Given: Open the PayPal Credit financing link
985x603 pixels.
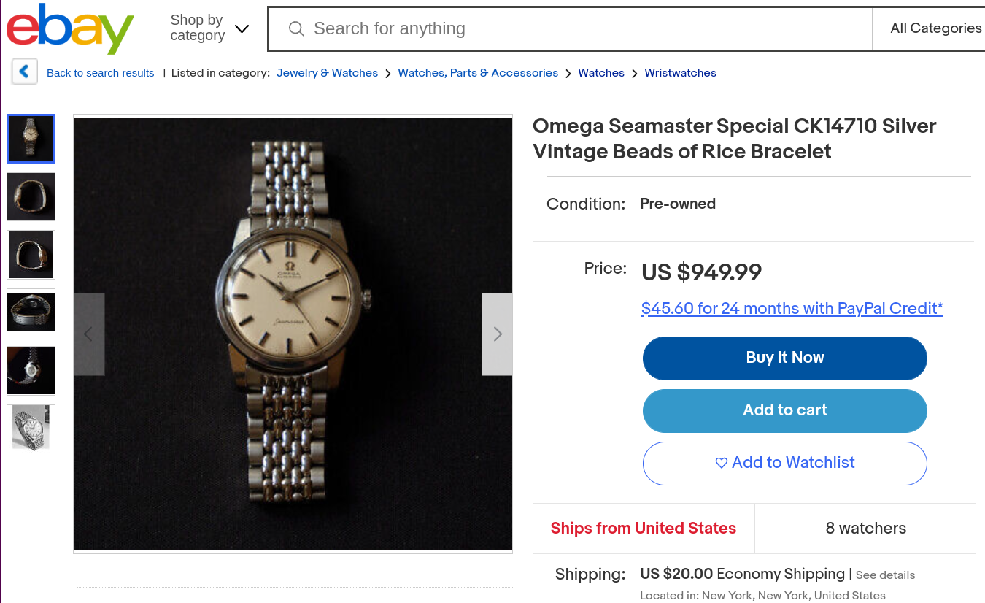Looking at the screenshot, I should click(x=792, y=308).
